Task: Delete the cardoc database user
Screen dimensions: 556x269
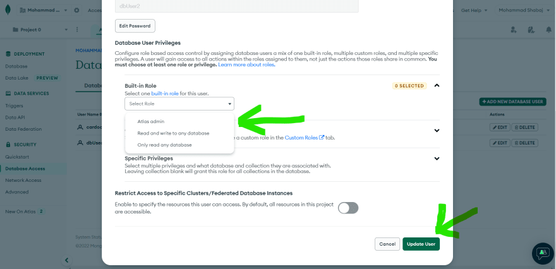Action: point(525,127)
